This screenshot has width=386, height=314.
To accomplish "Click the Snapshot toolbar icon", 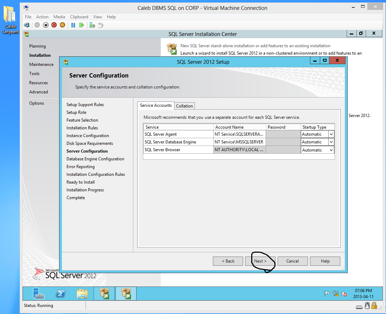I will (x=92, y=25).
